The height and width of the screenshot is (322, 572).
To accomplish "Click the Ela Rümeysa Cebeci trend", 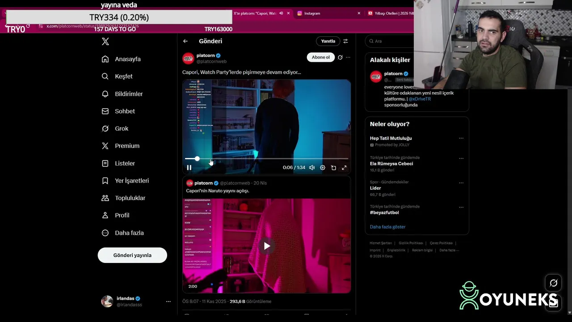I will (x=391, y=164).
